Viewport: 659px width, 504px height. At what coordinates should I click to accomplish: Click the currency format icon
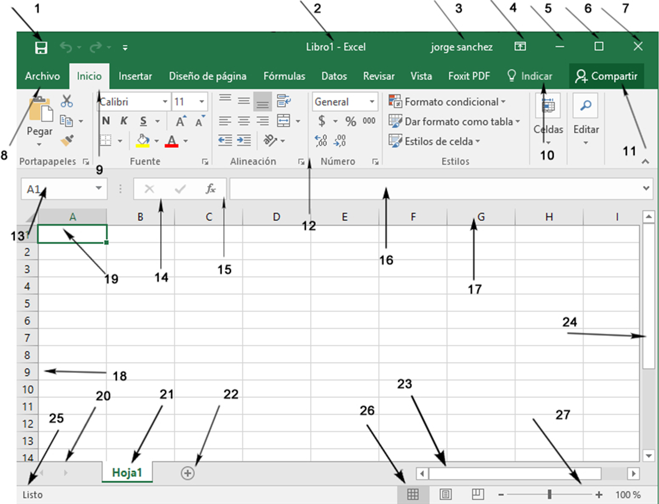click(x=320, y=122)
